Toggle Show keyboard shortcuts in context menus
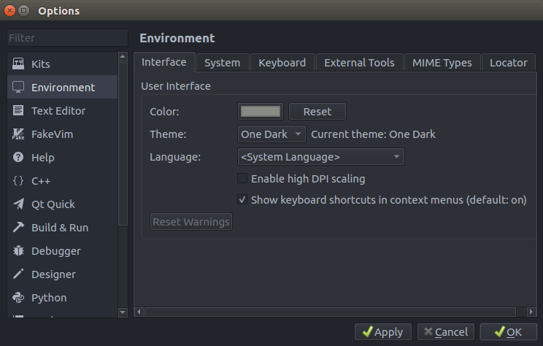Viewport: 543px width, 346px height. (242, 199)
